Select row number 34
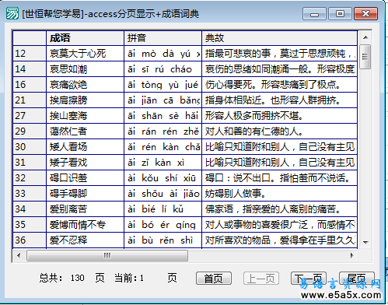The width and height of the screenshot is (388, 305). pyautogui.click(x=30, y=209)
